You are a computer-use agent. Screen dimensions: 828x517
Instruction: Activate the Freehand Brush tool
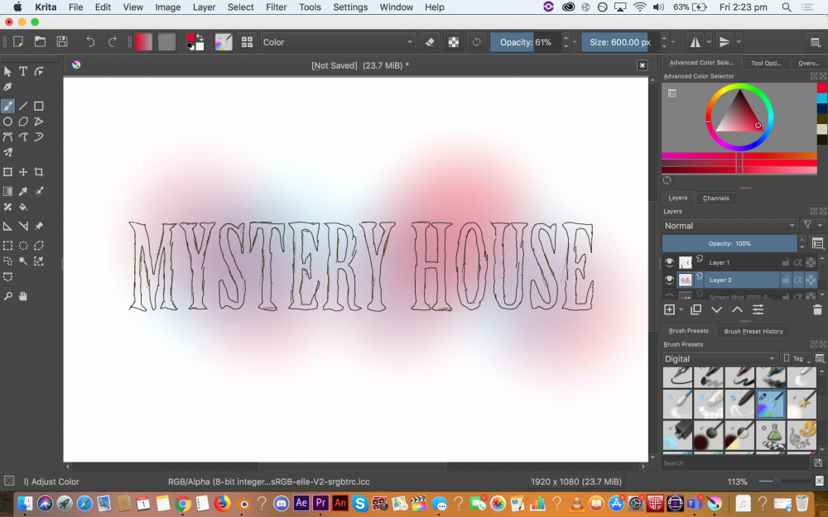8,106
